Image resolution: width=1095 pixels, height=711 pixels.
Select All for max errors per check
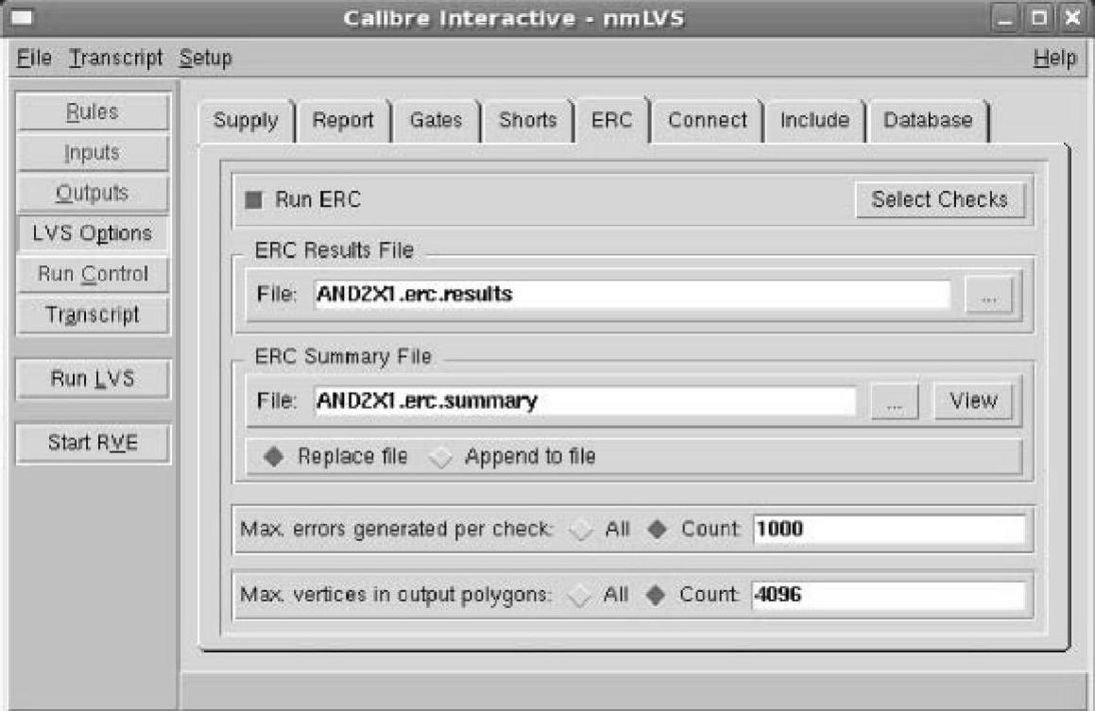click(580, 530)
